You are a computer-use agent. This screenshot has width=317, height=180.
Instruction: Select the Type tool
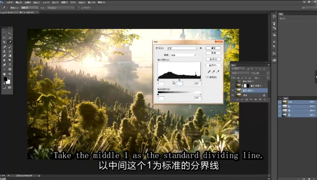tap(10, 64)
